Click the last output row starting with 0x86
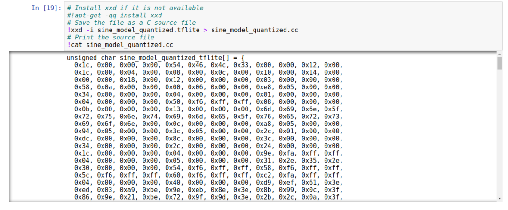The height and width of the screenshot is (210, 508). pyautogui.click(x=208, y=197)
